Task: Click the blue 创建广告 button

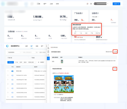Action: pyautogui.click(x=117, y=4)
